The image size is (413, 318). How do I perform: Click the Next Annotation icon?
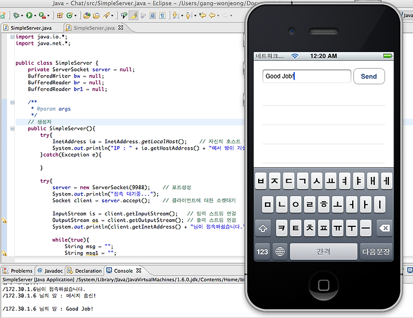(175, 15)
